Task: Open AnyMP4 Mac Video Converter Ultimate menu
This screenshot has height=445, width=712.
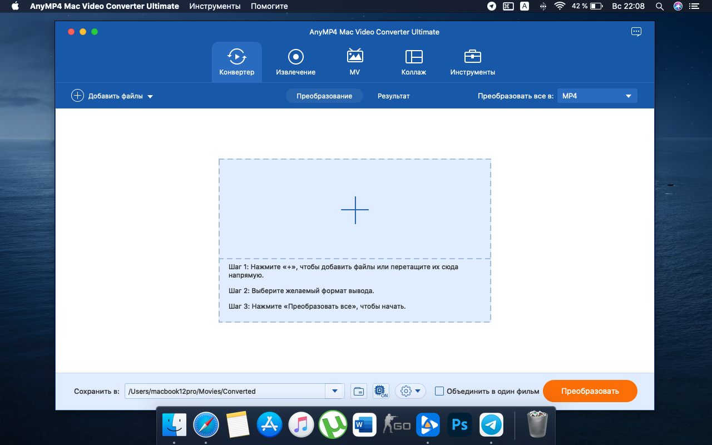Action: (105, 6)
